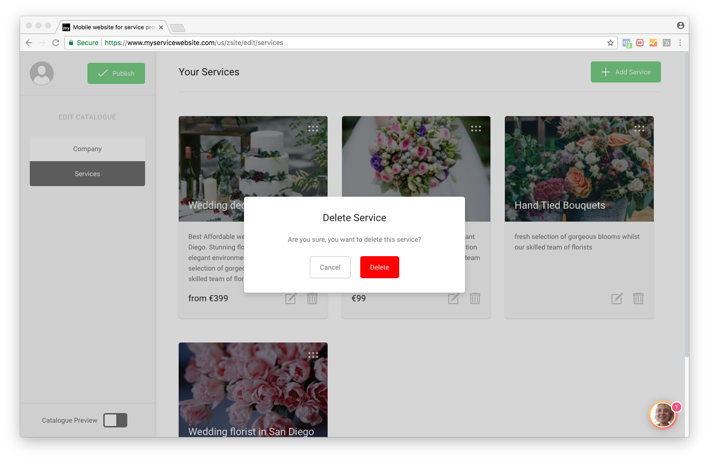Screen dimensions: 709x461
Task: Edit the €99 service
Action: pos(453,298)
